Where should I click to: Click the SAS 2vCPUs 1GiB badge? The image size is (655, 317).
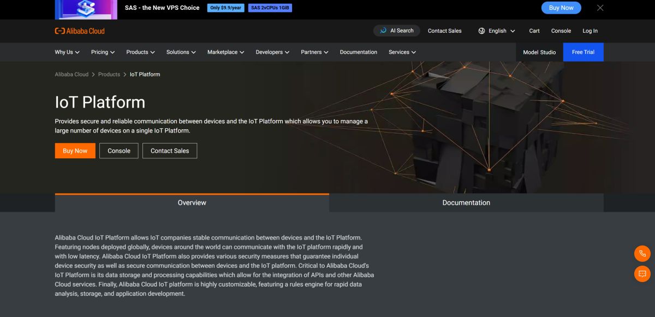click(x=270, y=8)
